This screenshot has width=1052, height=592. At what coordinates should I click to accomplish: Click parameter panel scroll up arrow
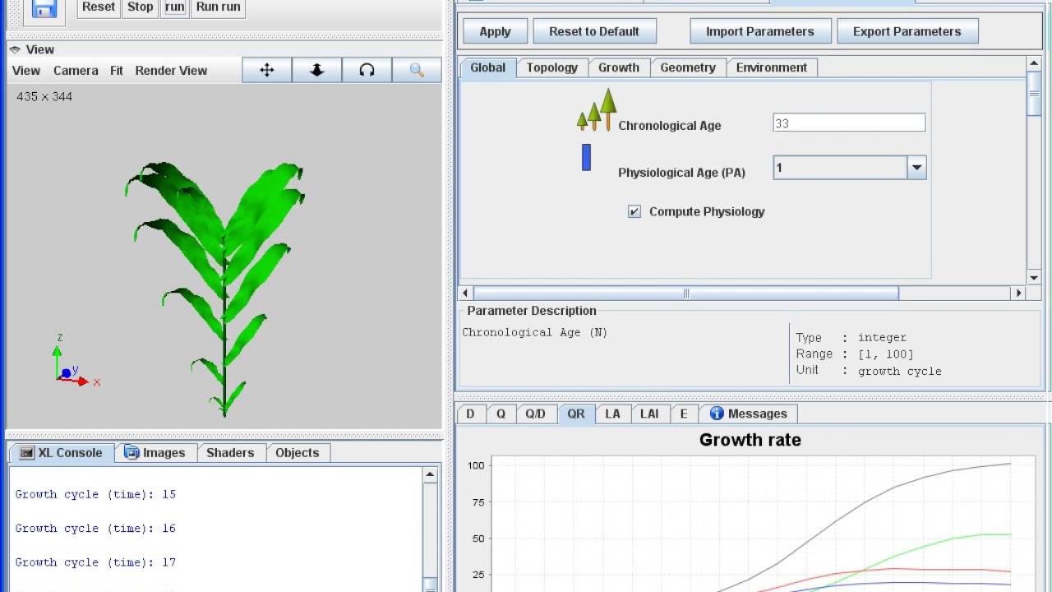[1035, 63]
